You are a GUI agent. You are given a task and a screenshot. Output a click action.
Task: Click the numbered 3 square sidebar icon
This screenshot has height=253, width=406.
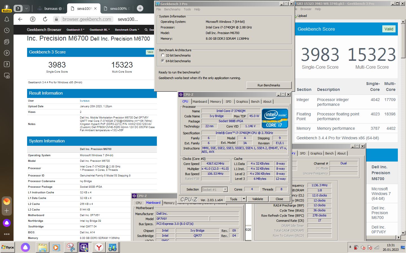click(7, 64)
